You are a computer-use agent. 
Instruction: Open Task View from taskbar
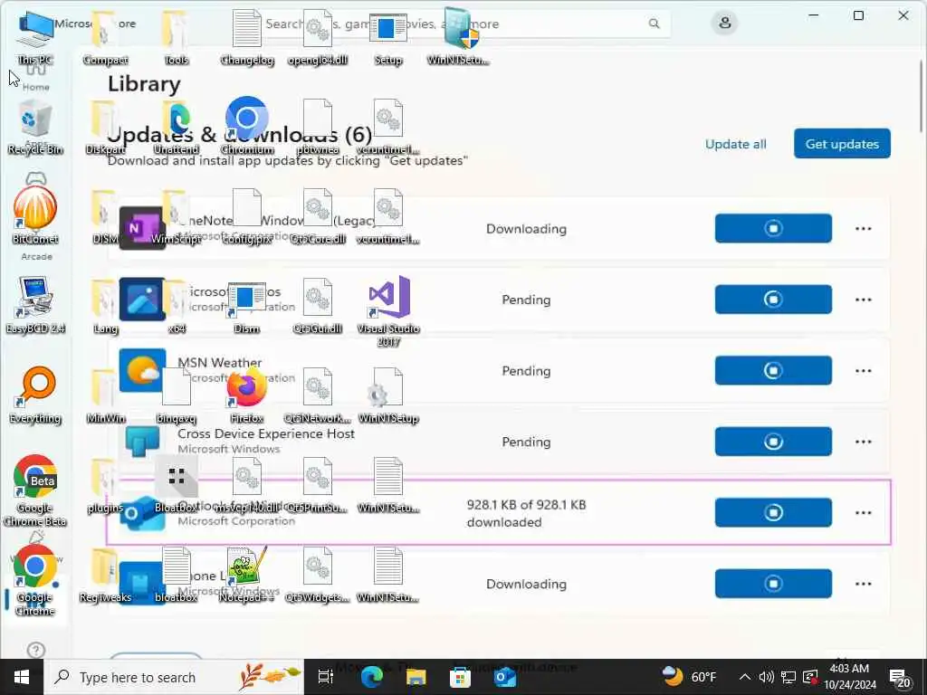click(325, 677)
